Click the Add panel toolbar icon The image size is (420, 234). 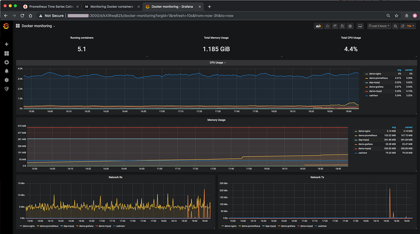tap(318, 26)
